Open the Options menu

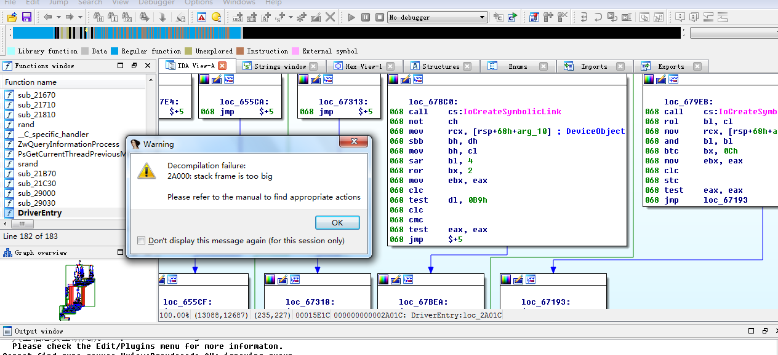point(199,2)
